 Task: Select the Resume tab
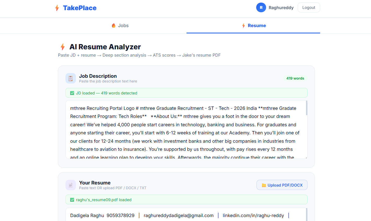pos(253,26)
